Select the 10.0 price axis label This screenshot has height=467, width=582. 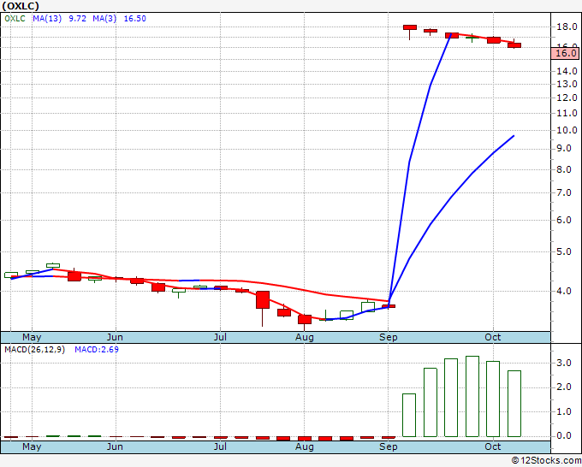(567, 130)
